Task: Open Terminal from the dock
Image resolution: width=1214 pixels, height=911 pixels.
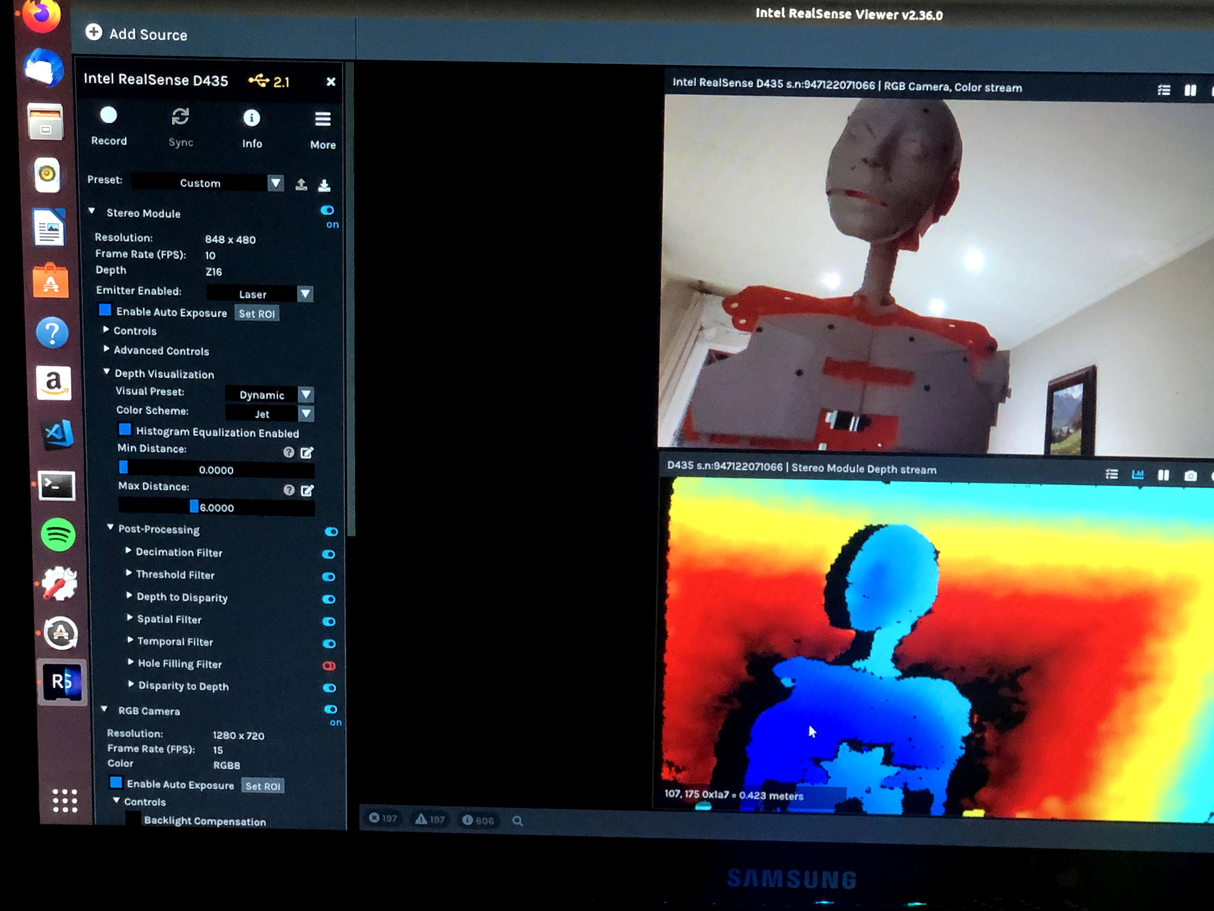Action: tap(57, 485)
